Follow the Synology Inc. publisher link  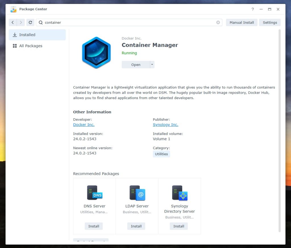click(x=166, y=125)
